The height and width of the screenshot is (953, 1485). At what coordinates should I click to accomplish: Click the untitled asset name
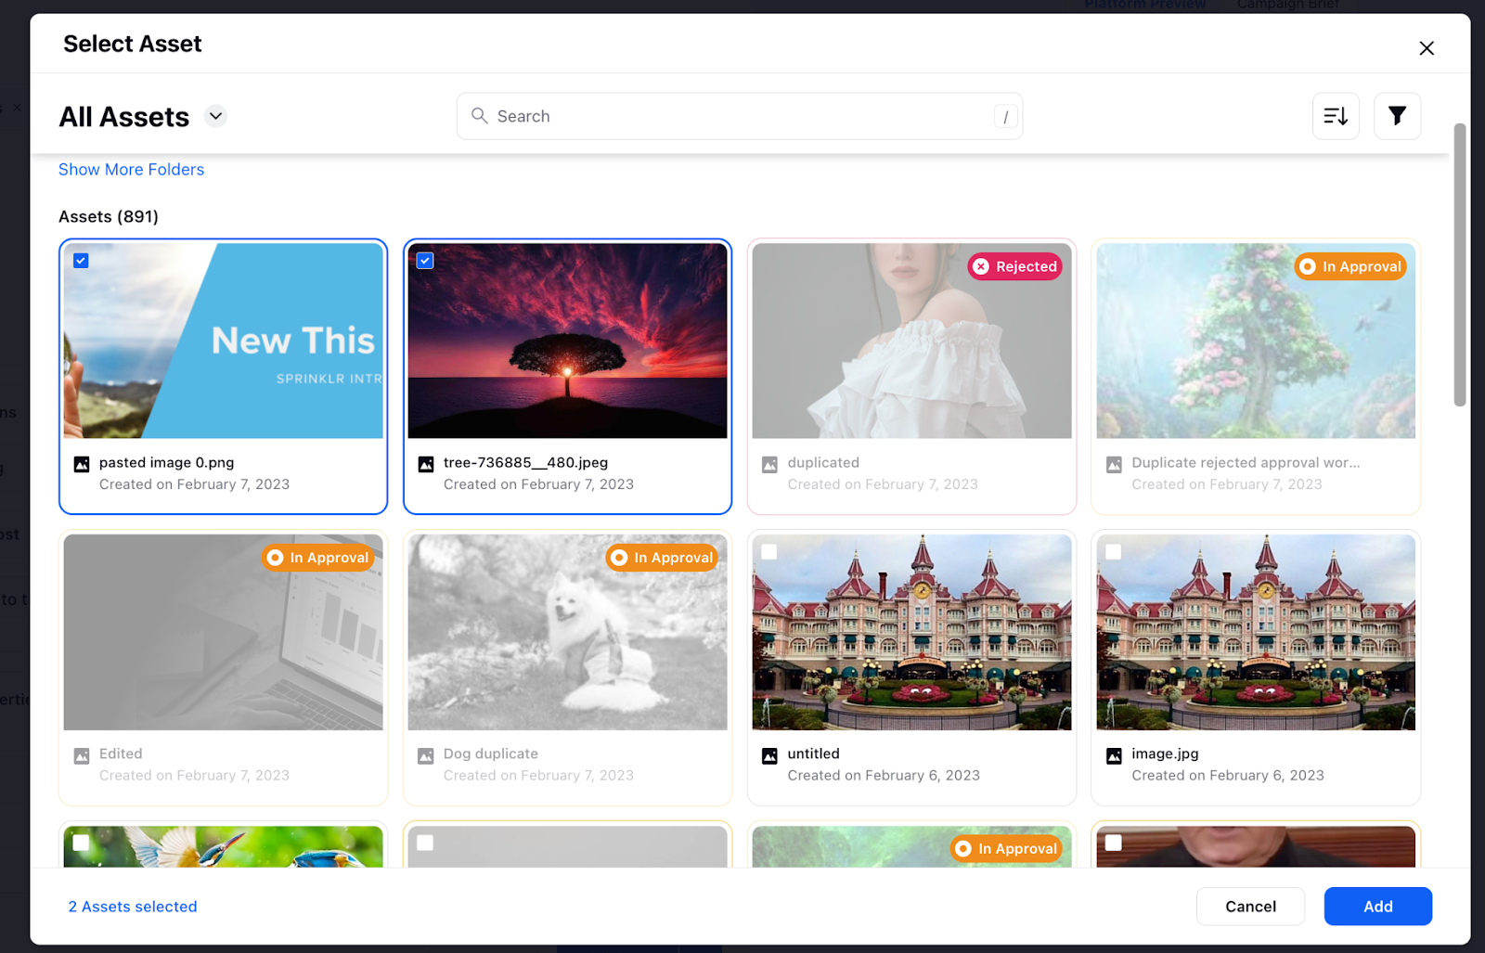tap(814, 753)
